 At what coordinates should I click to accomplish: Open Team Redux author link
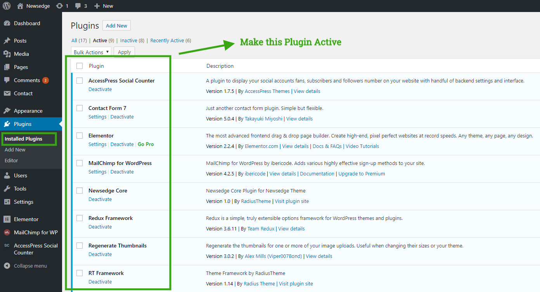pyautogui.click(x=261, y=228)
